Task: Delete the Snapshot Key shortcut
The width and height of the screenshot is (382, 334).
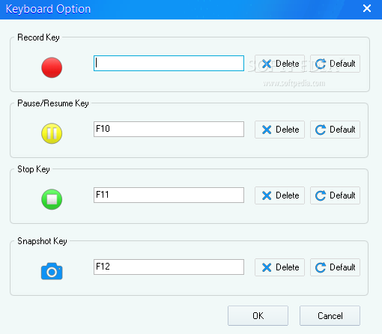Action: coord(279,267)
